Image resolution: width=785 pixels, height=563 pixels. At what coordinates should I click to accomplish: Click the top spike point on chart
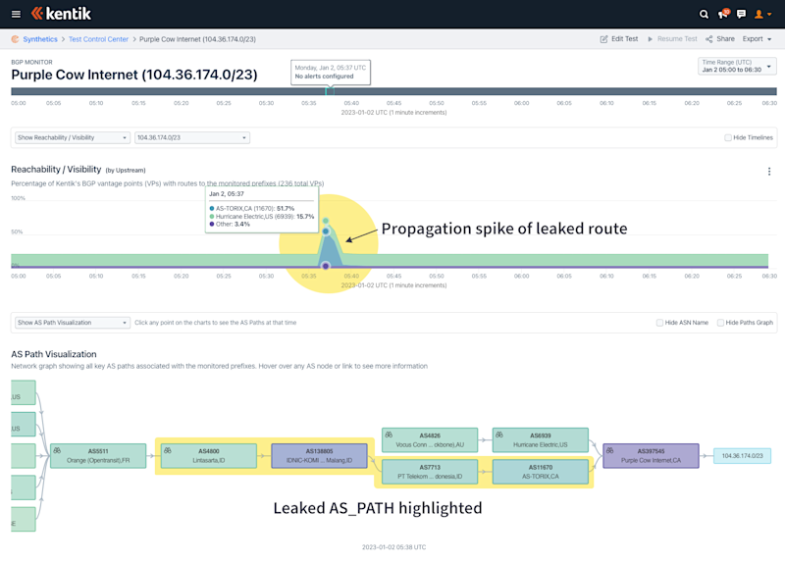(326, 221)
